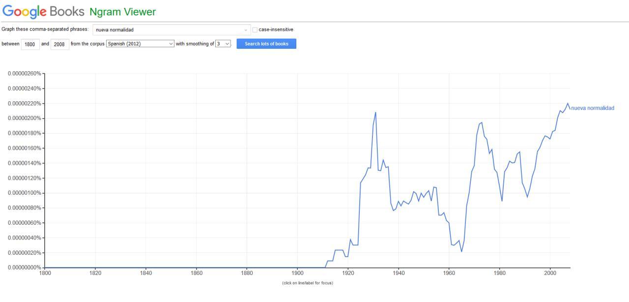Click the phrases input containing nueva normalidad
629x302 pixels.
(x=167, y=30)
